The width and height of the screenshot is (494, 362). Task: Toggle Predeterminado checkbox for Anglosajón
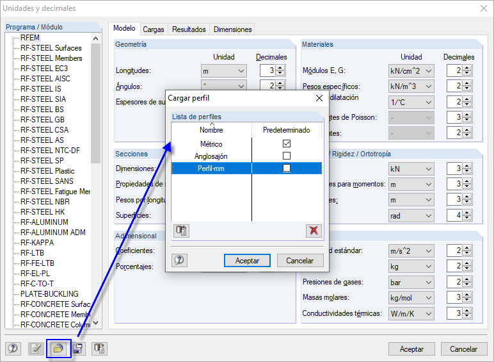pos(287,156)
